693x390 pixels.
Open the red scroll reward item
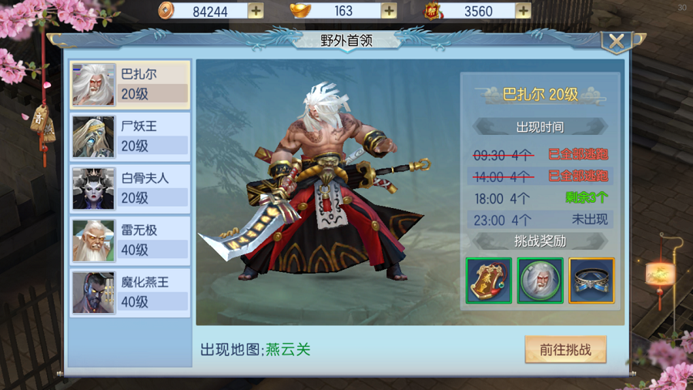click(x=489, y=281)
